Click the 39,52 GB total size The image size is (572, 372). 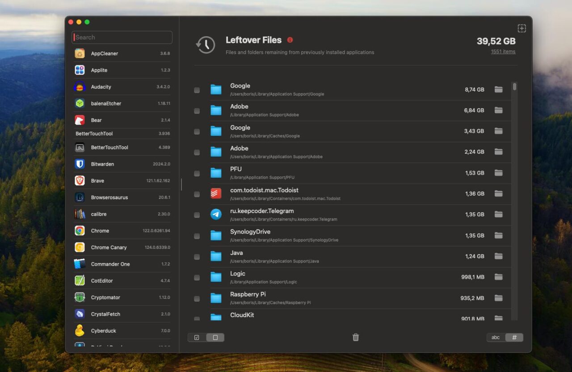pyautogui.click(x=496, y=41)
